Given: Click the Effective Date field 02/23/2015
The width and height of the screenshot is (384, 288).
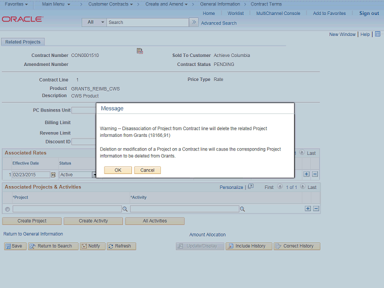Looking at the screenshot, I should point(31,175).
